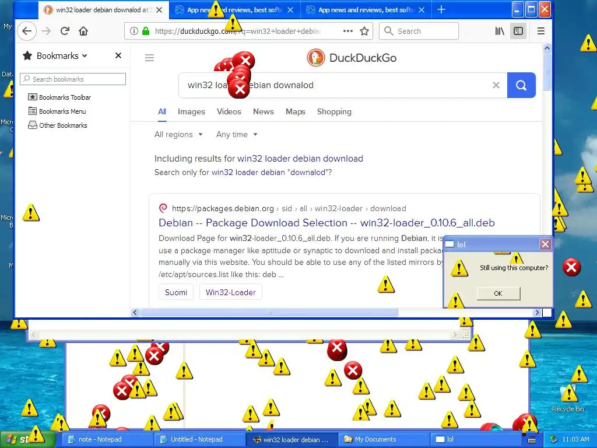The width and height of the screenshot is (597, 448).
Task: Open a new tab with plus button
Action: pyautogui.click(x=441, y=9)
